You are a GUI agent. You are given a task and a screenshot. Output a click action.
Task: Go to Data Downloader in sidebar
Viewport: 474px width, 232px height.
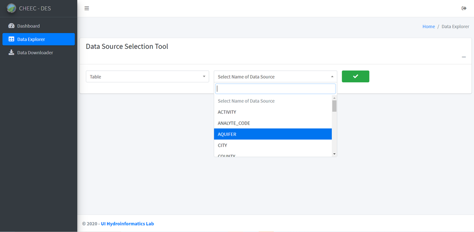35,53
